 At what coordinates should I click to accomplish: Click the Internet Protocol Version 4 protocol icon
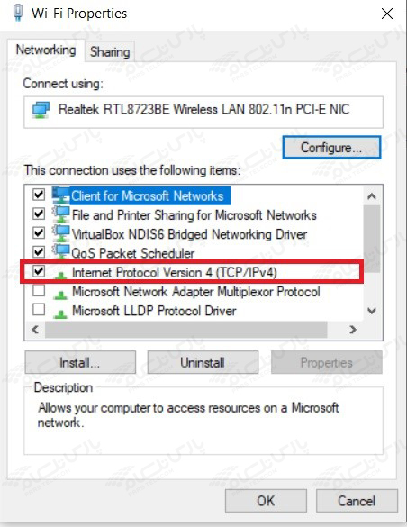coord(61,275)
